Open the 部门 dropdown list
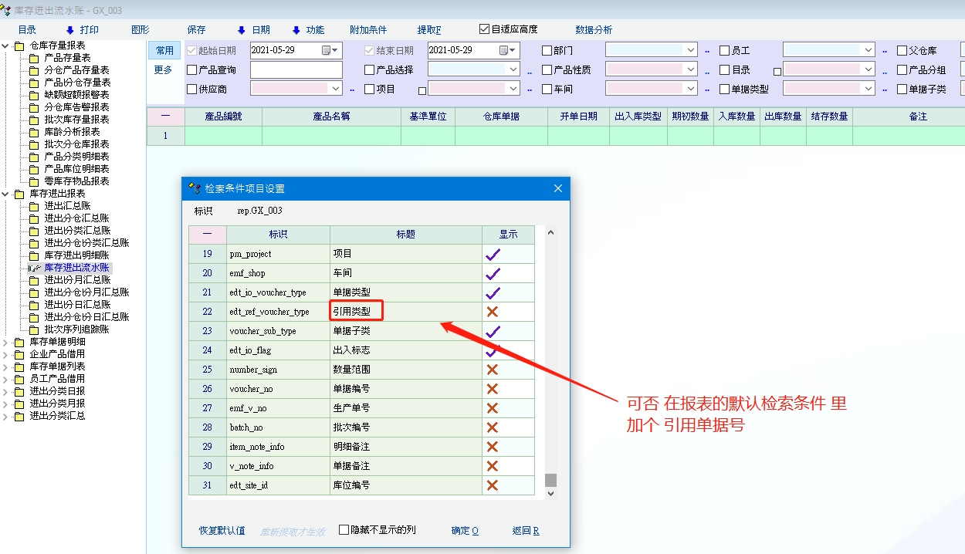This screenshot has height=554, width=965. [691, 50]
